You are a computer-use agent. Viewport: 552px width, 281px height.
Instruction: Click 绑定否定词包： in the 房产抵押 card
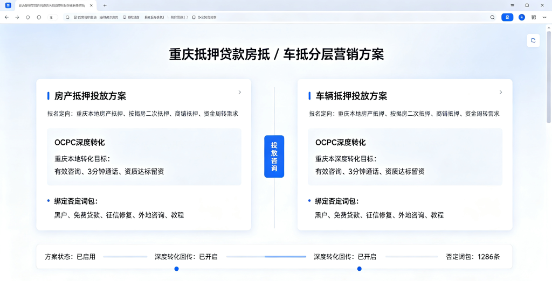point(75,201)
